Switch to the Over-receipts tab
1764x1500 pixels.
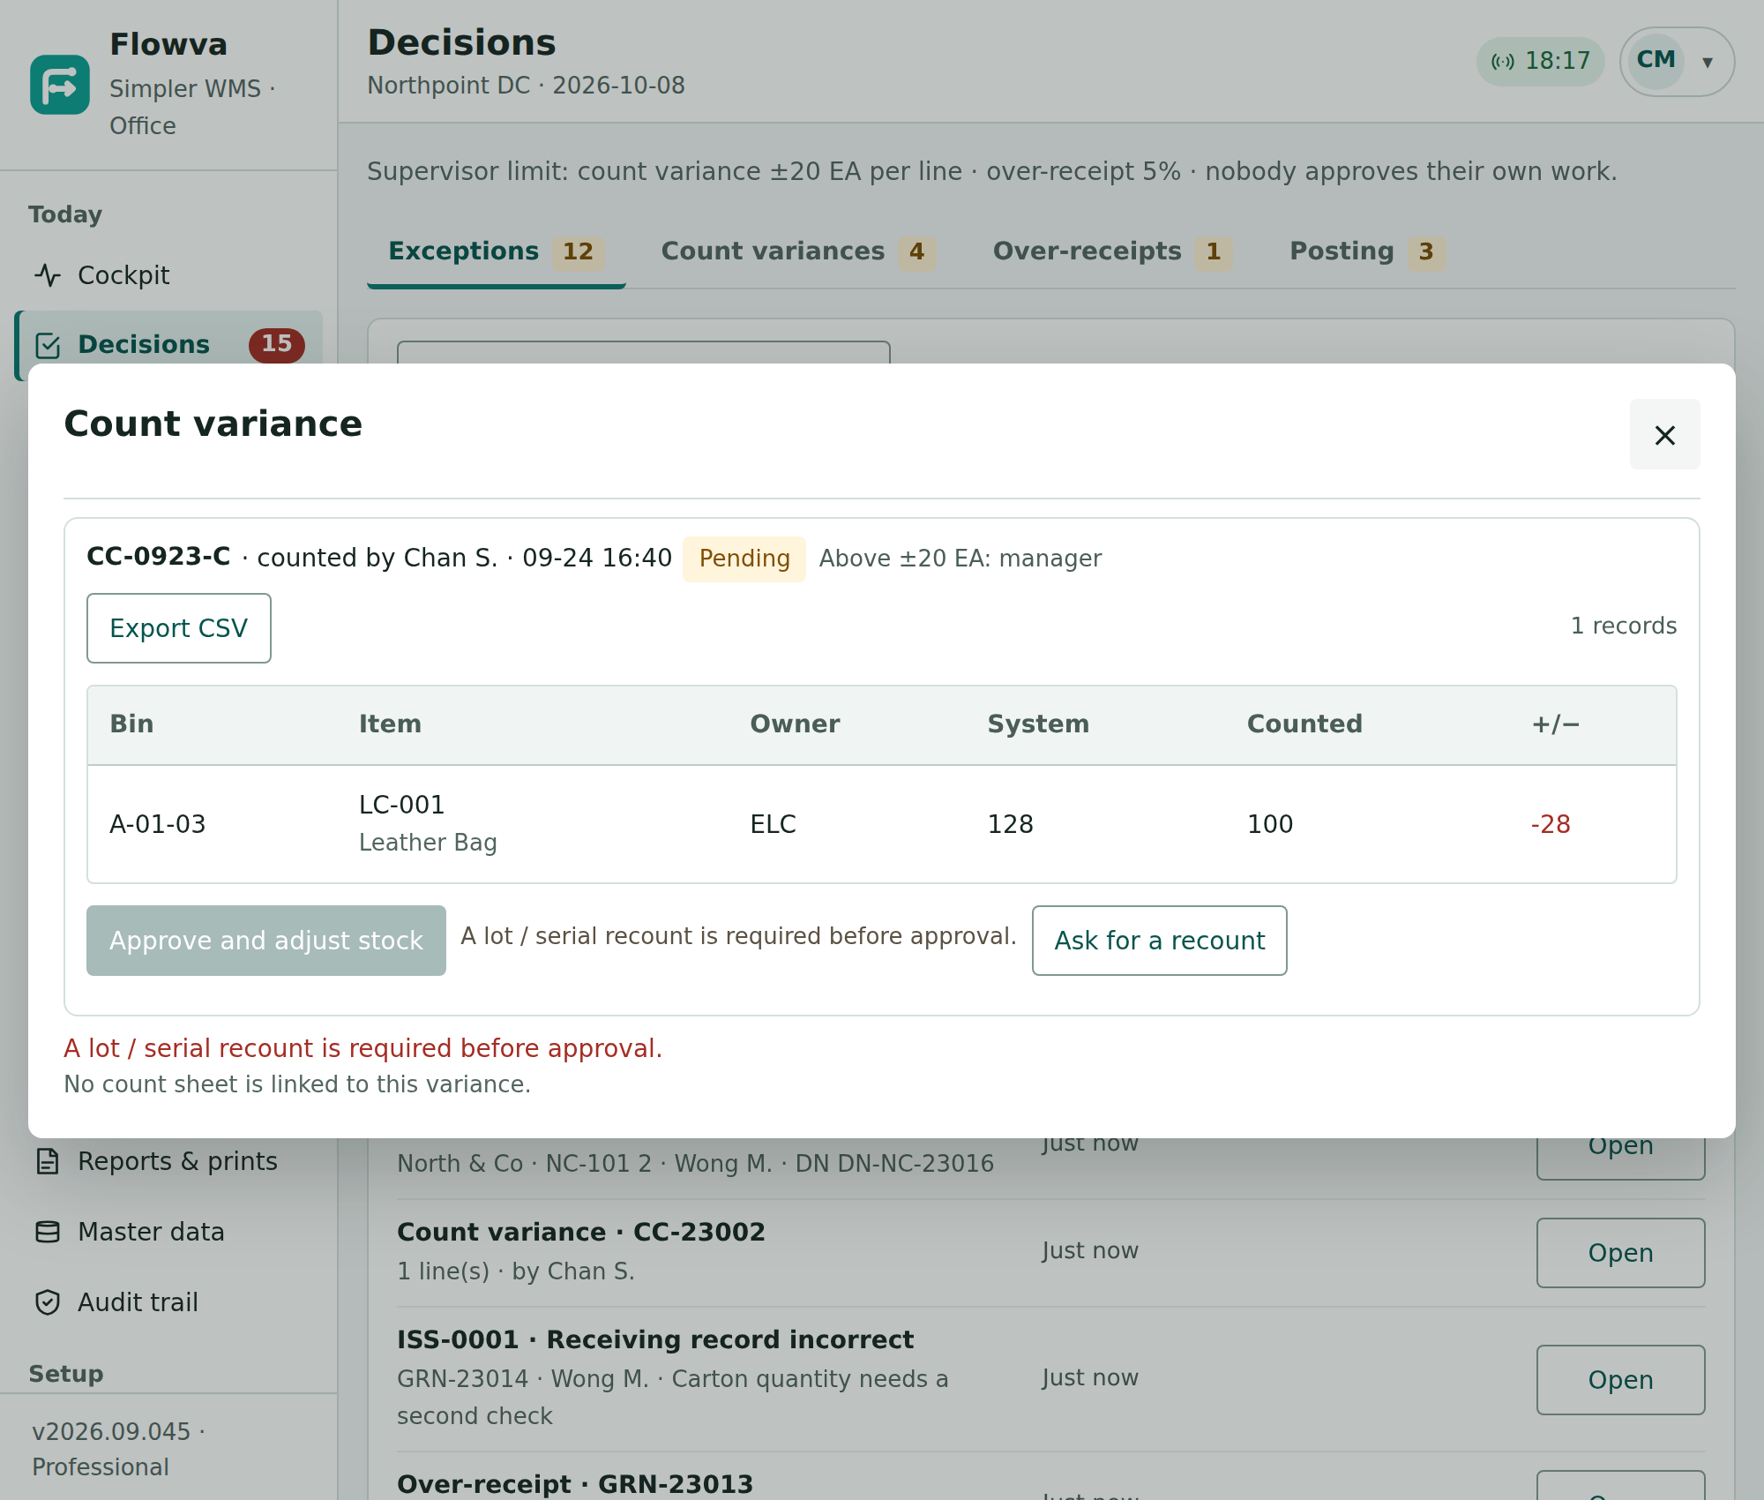click(x=1112, y=252)
